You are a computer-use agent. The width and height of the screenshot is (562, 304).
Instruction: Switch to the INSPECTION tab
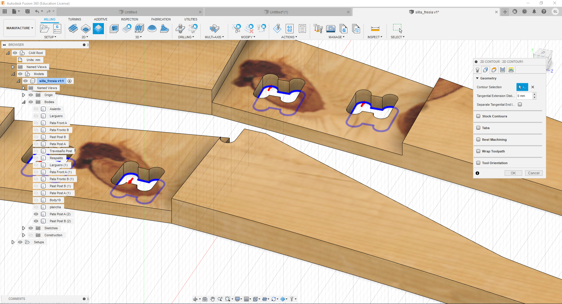(x=130, y=19)
